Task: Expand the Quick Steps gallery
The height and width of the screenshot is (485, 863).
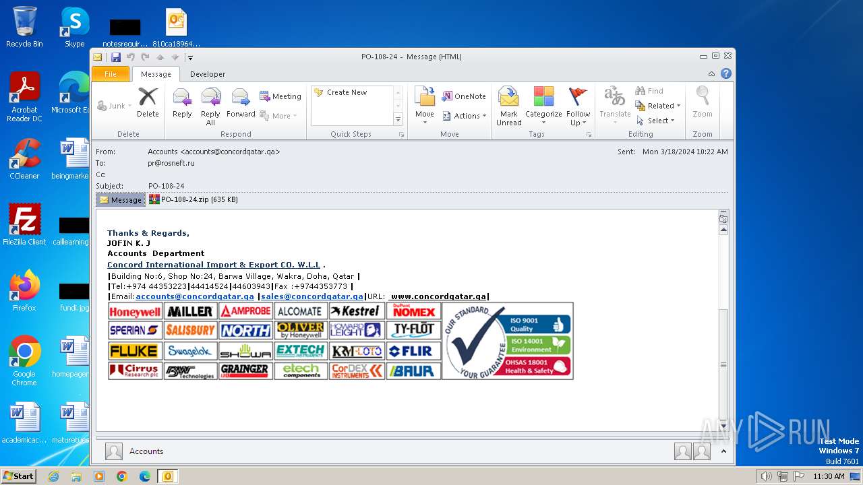Action: [x=398, y=120]
